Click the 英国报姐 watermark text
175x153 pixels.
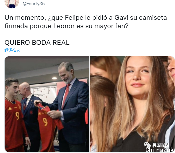(x=161, y=145)
